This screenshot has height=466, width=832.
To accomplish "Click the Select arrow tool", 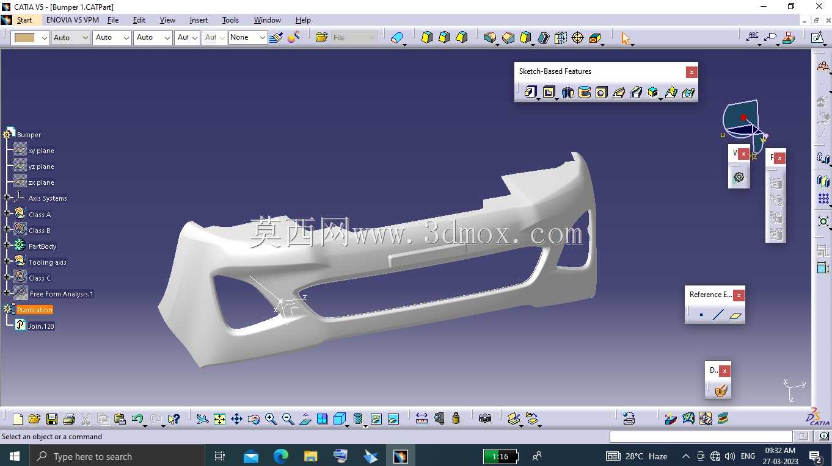I will [626, 38].
